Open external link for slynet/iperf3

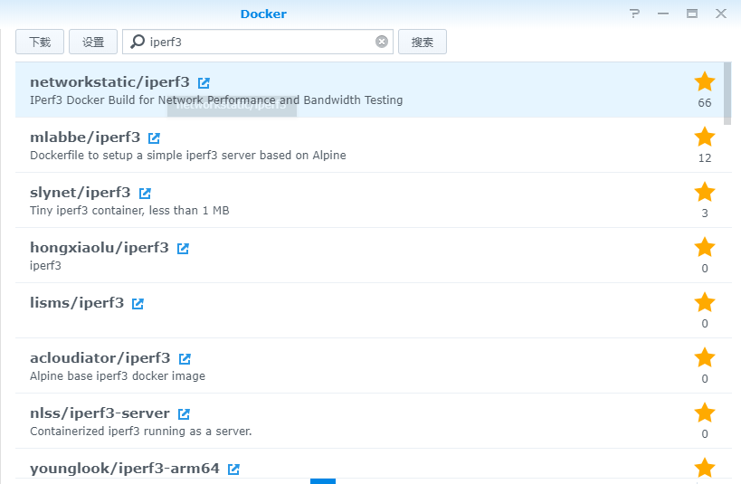pyautogui.click(x=145, y=194)
